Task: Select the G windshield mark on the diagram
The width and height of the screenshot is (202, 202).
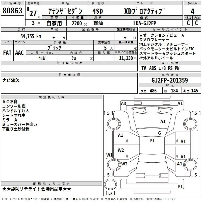Action: (159, 133)
